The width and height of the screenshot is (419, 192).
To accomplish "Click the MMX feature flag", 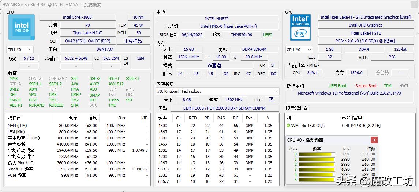I will coord(14,79).
